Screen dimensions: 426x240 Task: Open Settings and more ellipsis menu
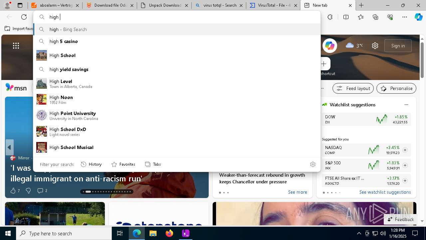point(405,17)
